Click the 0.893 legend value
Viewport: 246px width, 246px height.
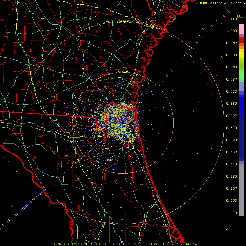click(x=232, y=55)
